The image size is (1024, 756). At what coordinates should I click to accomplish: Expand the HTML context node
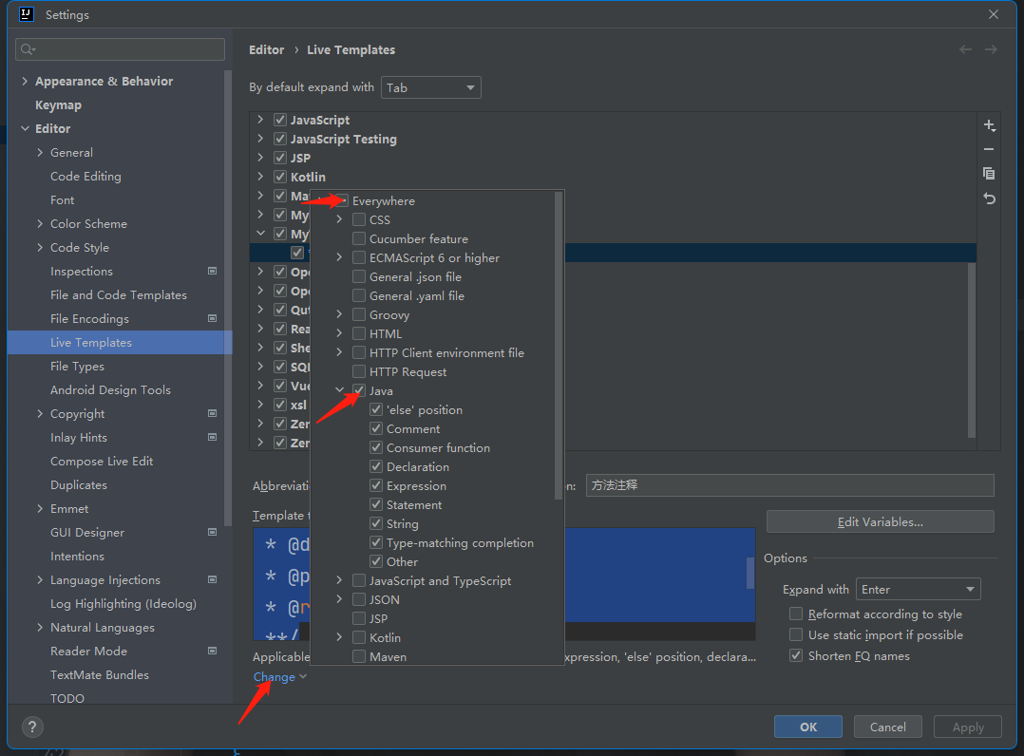340,333
